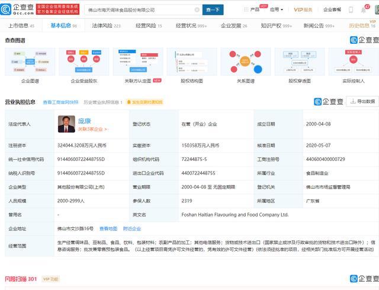Screen dimensions: 379x290
Task: Click English name Foshan Haitian Flavouring text
Action: click(235, 215)
